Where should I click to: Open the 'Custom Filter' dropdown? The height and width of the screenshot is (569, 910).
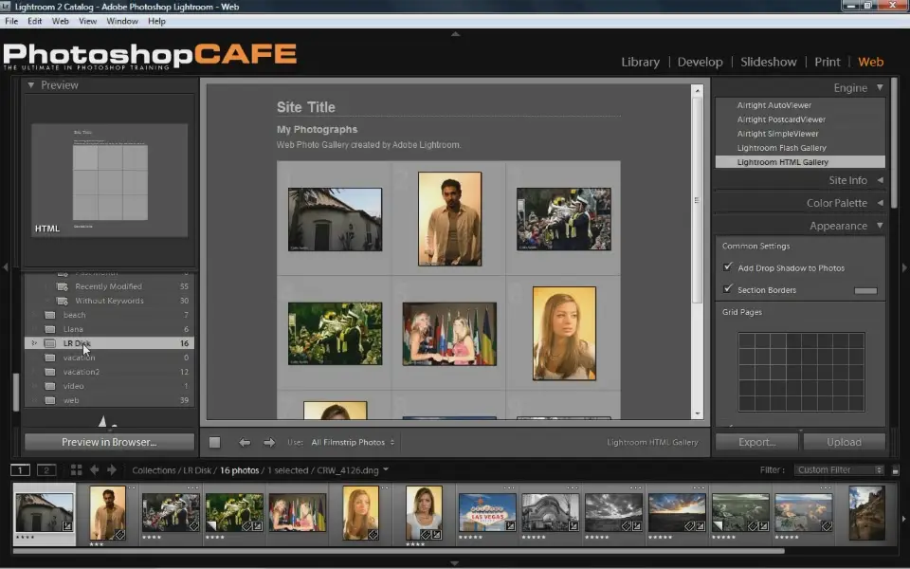pos(839,468)
